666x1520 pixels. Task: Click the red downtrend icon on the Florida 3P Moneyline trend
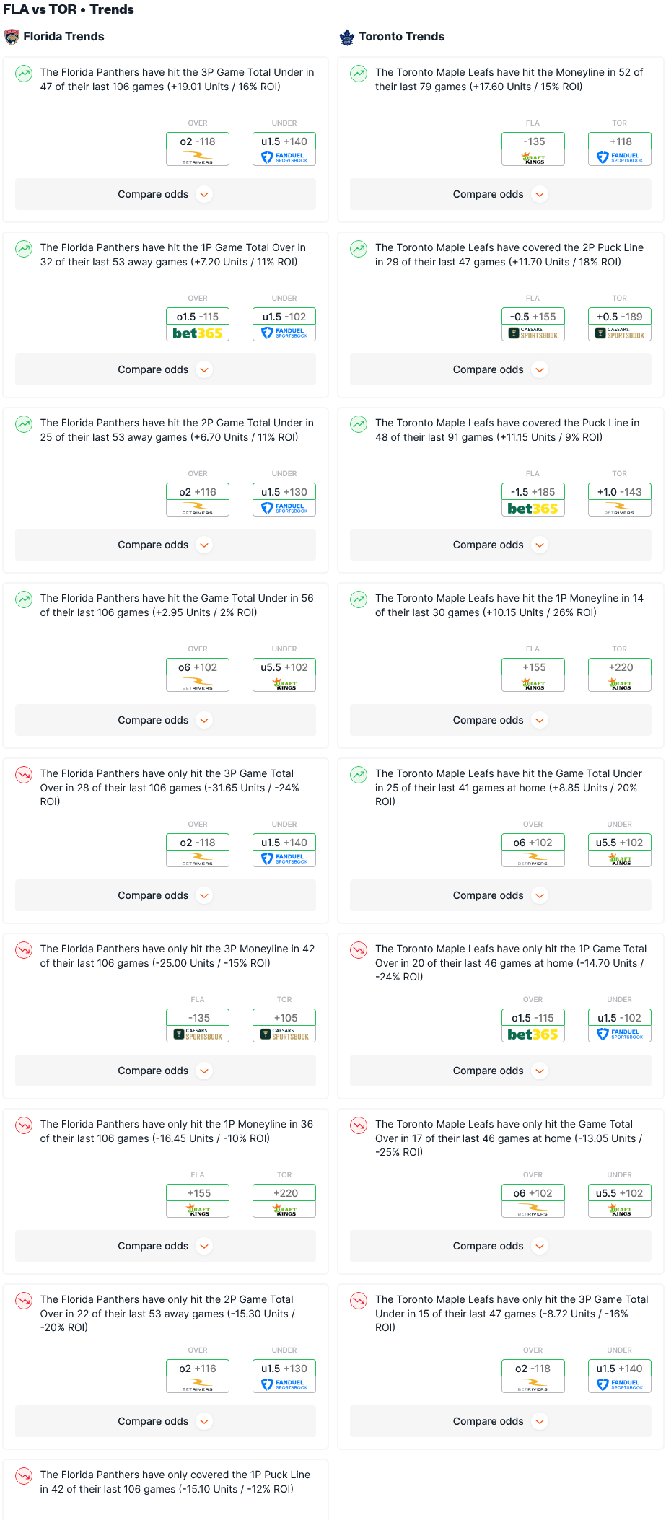(24, 949)
